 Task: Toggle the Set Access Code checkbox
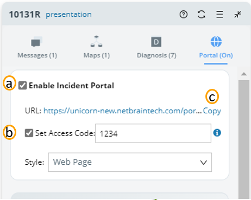point(29,133)
